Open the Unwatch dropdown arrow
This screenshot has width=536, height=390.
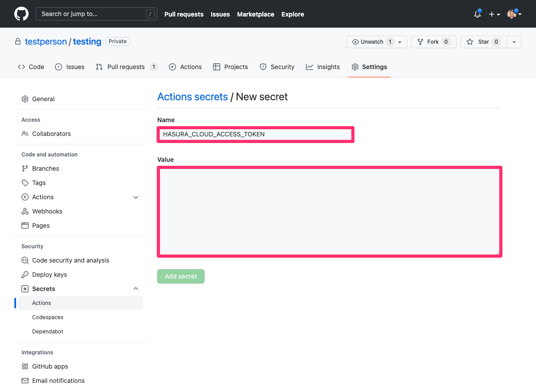(x=399, y=41)
